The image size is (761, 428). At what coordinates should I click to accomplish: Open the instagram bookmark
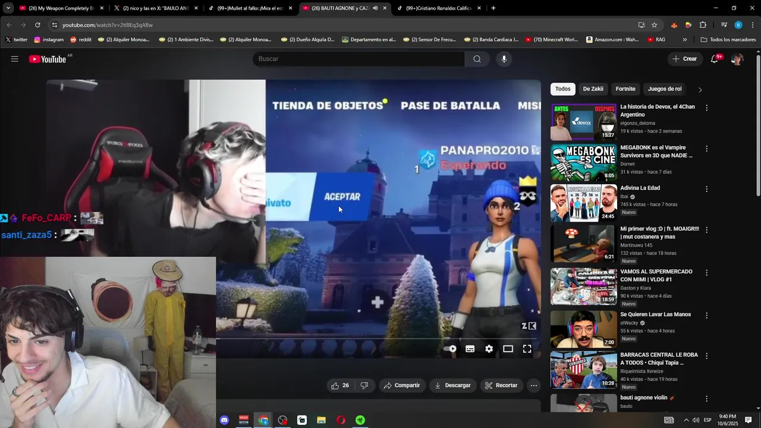[49, 40]
